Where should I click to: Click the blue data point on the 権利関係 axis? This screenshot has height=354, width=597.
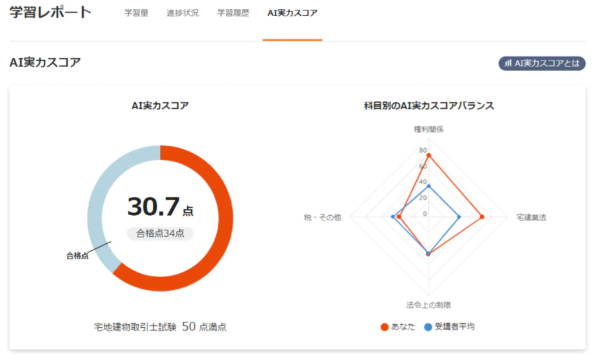pos(429,186)
